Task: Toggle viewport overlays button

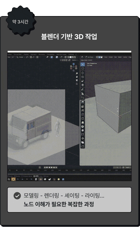Action: point(57,57)
